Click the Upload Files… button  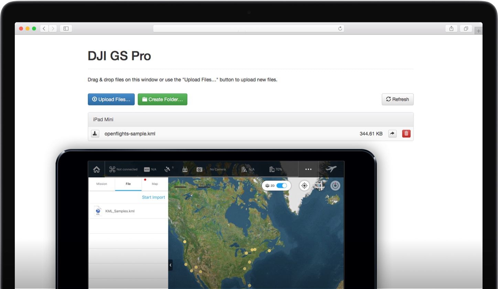[x=111, y=99]
